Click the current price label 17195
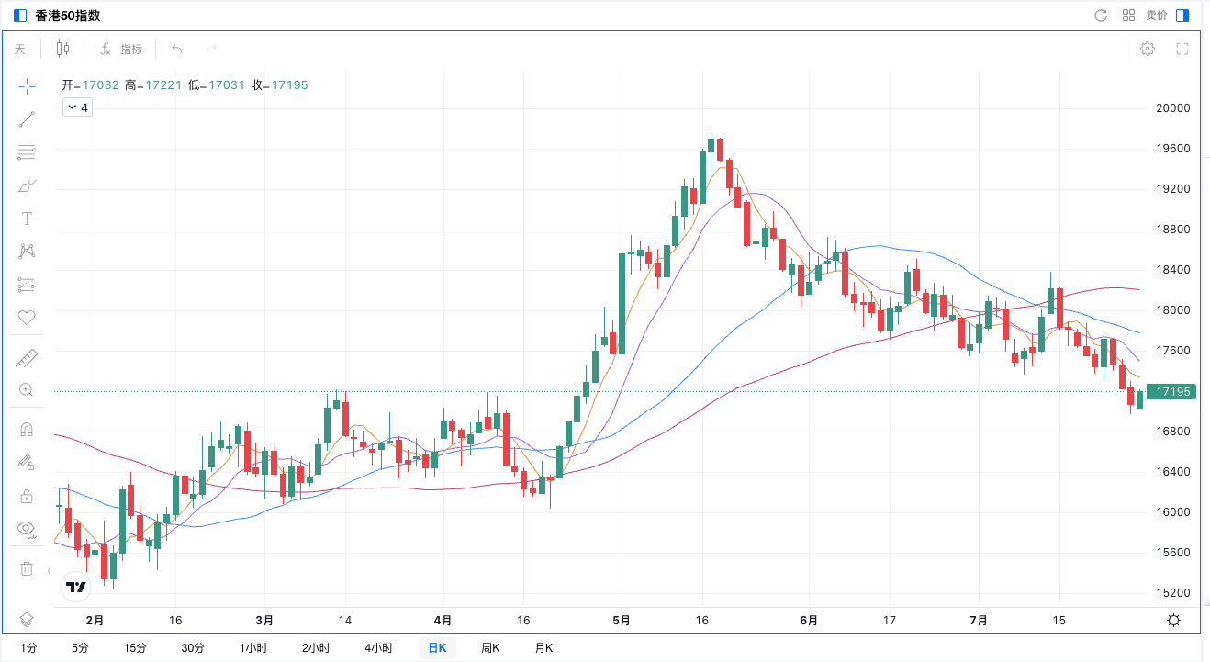The width and height of the screenshot is (1210, 662). pos(1172,392)
